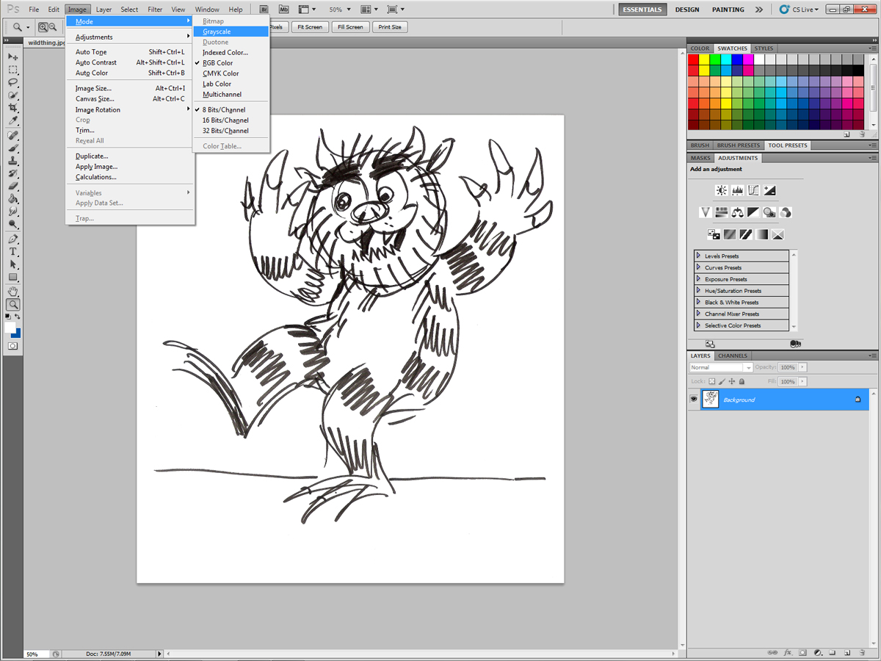Screen dimensions: 881x661
Task: Switch to the Painting workspace
Action: point(728,10)
